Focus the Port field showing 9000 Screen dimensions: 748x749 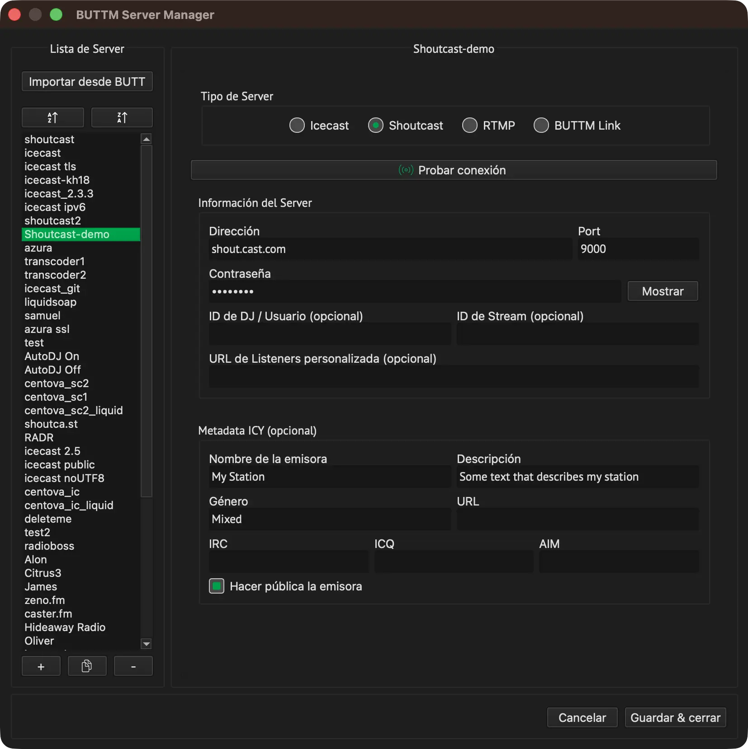[x=638, y=249]
